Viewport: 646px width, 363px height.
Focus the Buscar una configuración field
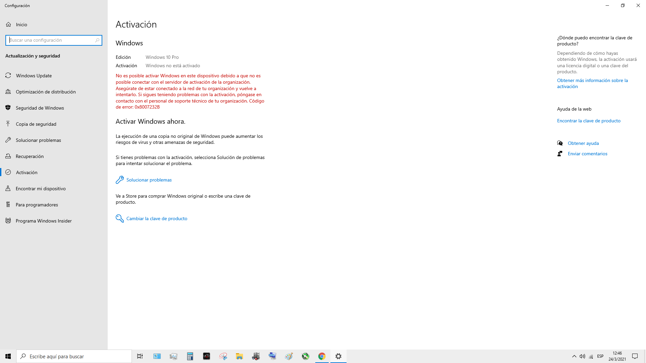click(x=50, y=40)
